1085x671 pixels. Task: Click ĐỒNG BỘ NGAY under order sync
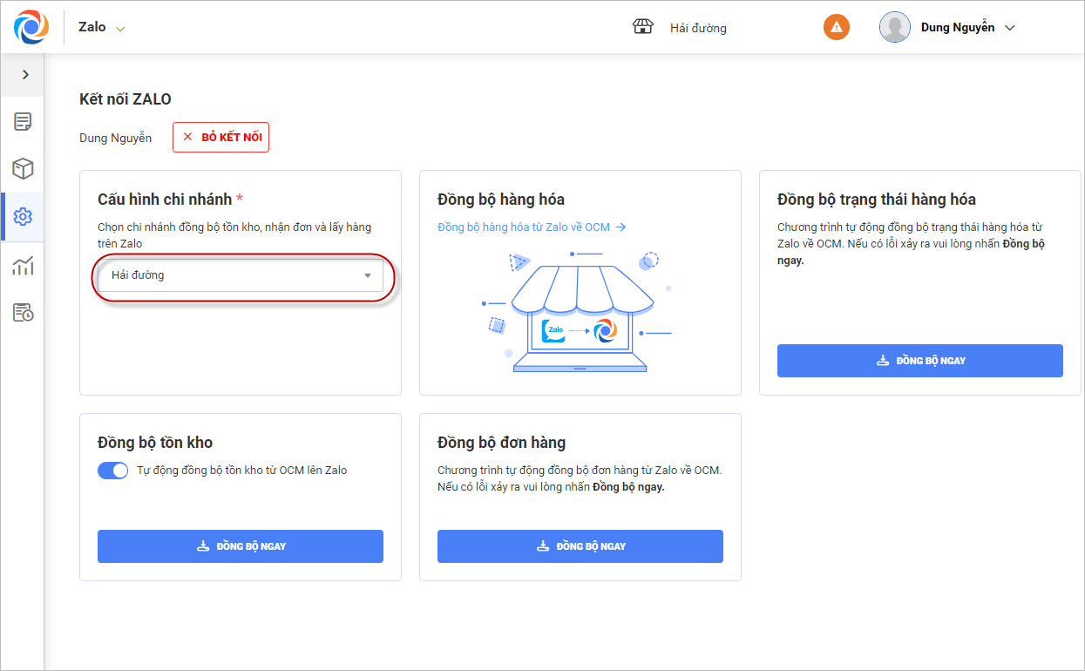coord(580,546)
